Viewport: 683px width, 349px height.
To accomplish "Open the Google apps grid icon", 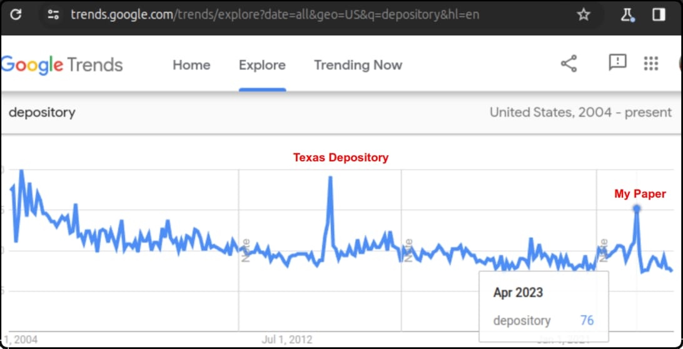I will pyautogui.click(x=651, y=63).
